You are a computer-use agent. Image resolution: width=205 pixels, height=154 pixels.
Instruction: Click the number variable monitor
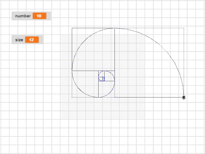click(x=31, y=16)
